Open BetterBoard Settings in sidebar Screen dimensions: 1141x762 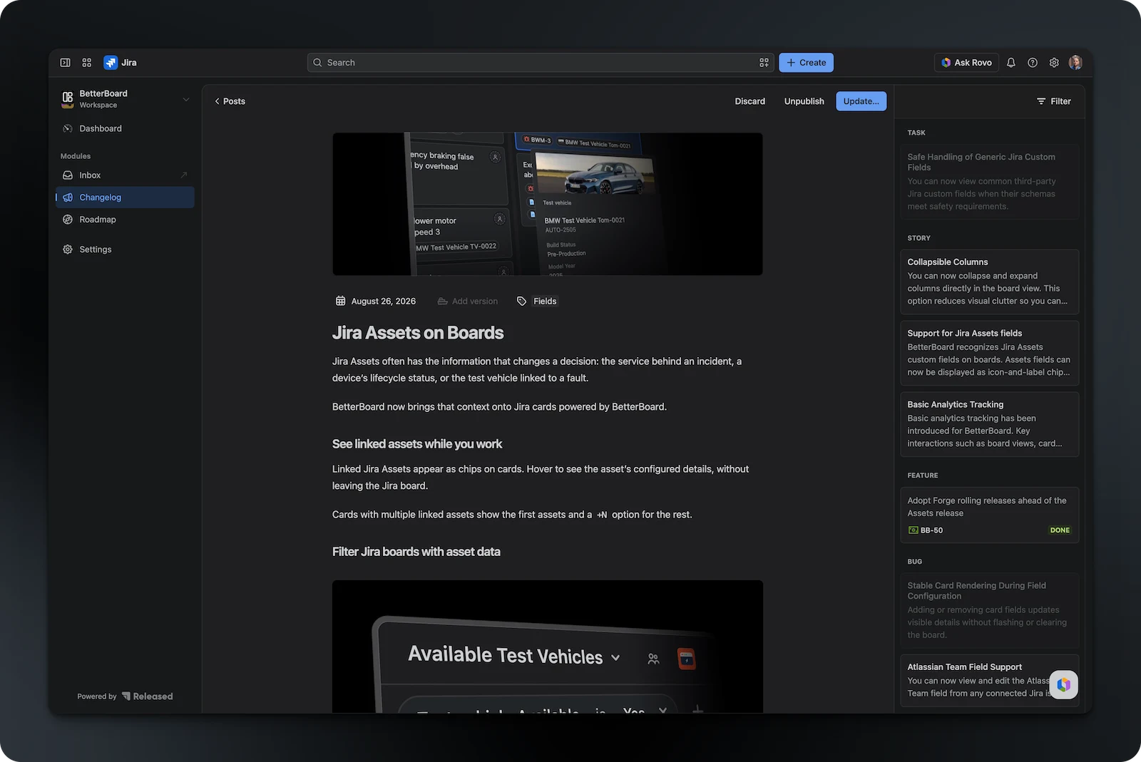pos(125,249)
